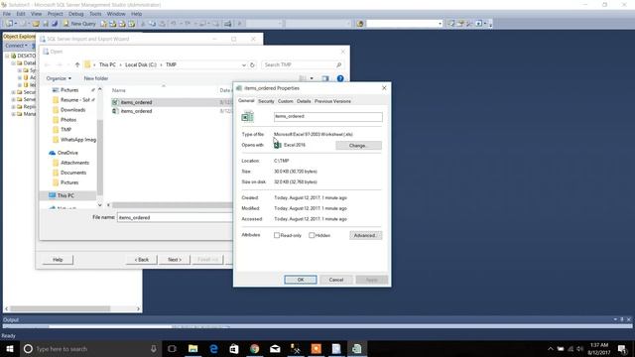Click the Help button in the wizard

click(58, 260)
